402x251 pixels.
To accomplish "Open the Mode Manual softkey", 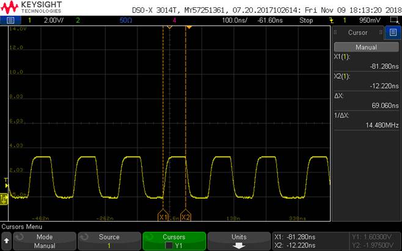I will (45, 241).
